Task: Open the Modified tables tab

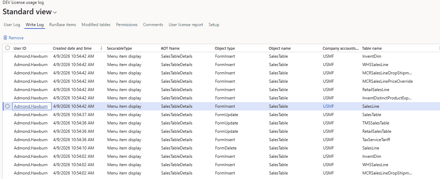Action: [x=96, y=25]
